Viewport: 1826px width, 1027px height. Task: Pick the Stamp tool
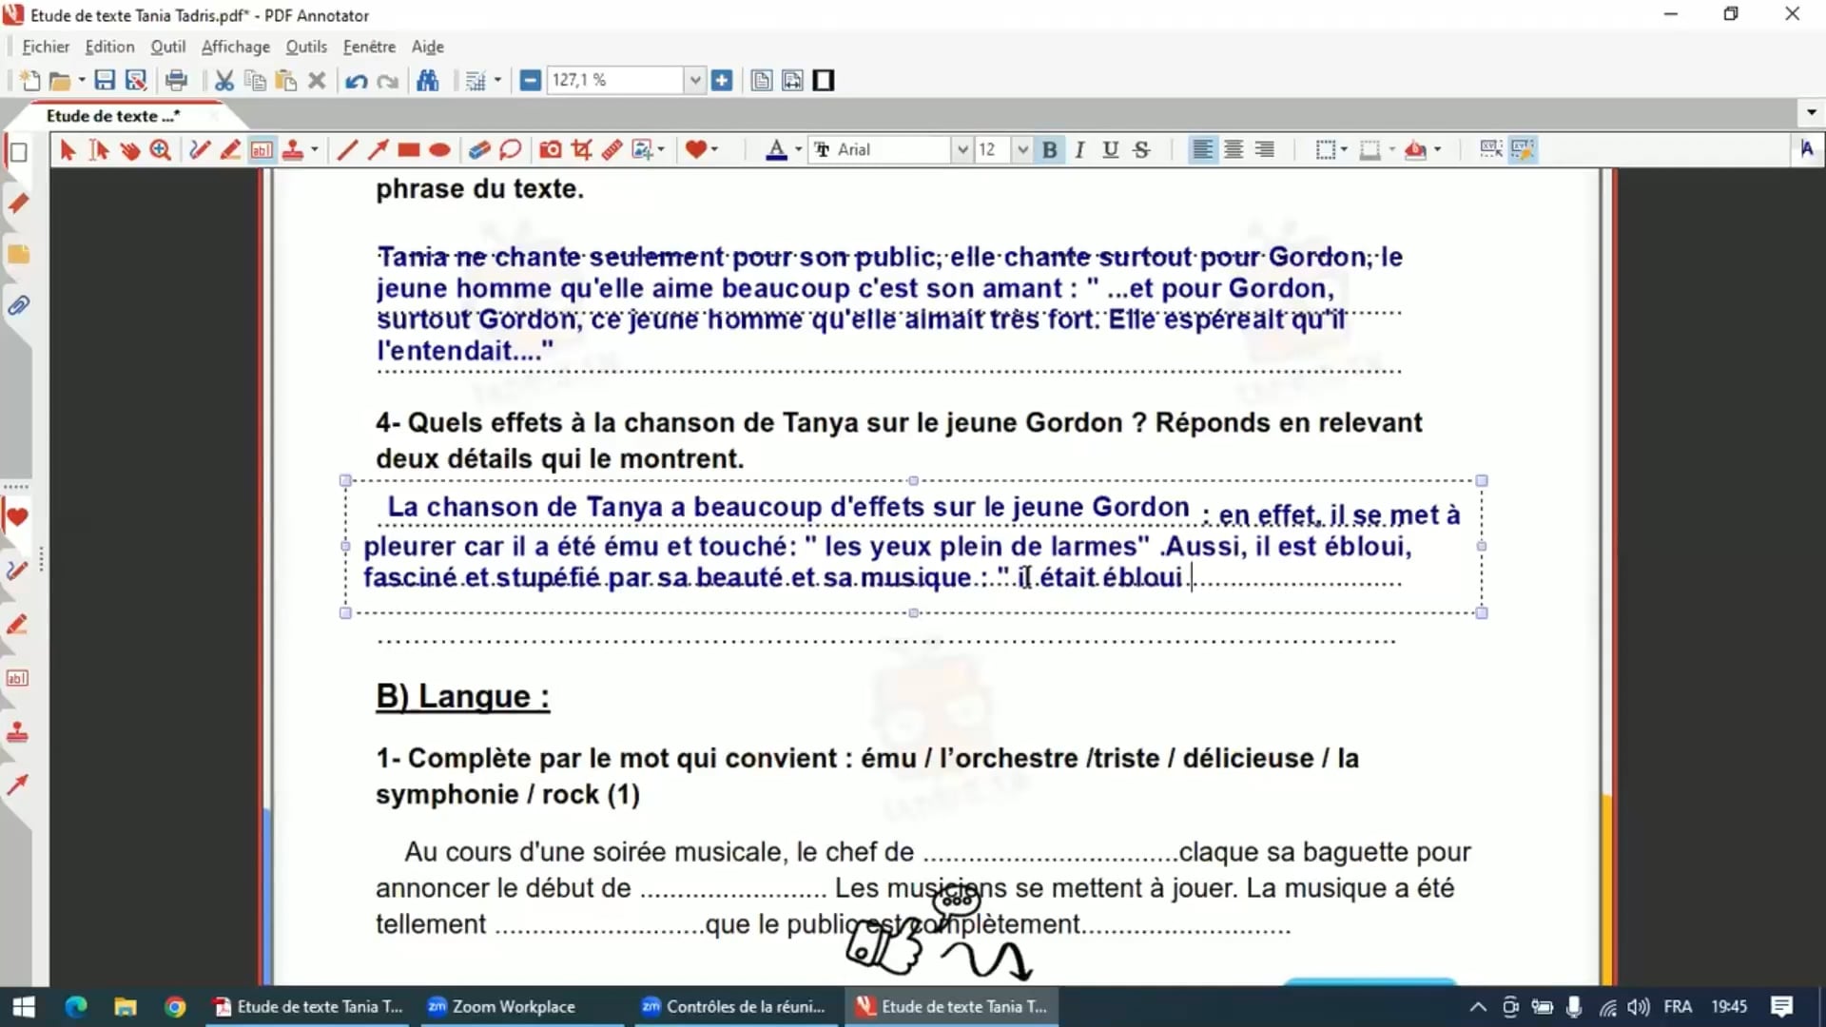click(x=293, y=149)
